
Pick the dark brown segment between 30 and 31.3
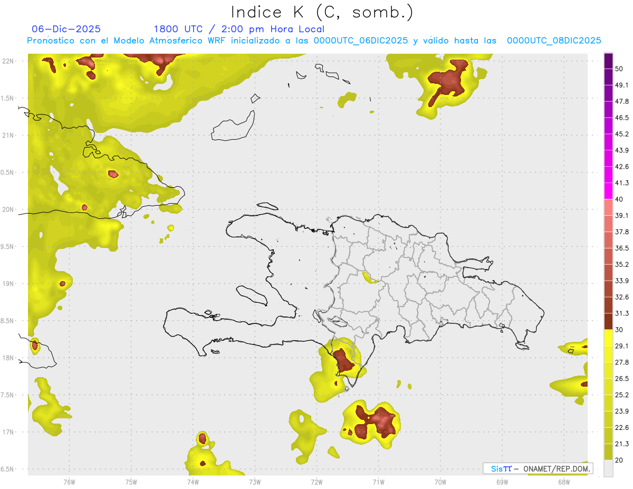(x=608, y=321)
